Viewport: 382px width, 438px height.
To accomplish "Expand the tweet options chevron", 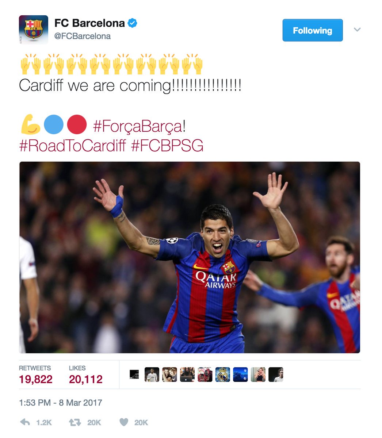I will (x=357, y=30).
